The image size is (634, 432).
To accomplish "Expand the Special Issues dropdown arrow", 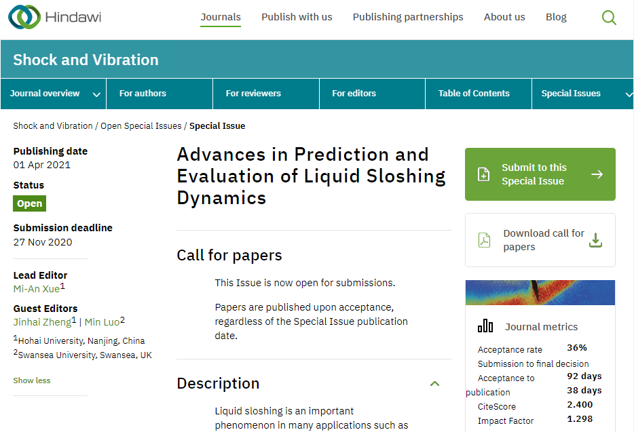I will [x=629, y=94].
